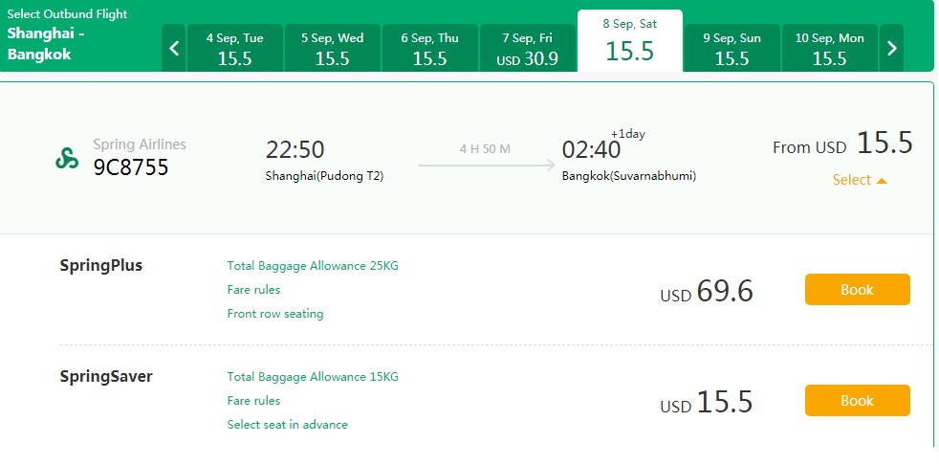View Total Baggage Allowance 15KG details

coord(313,376)
